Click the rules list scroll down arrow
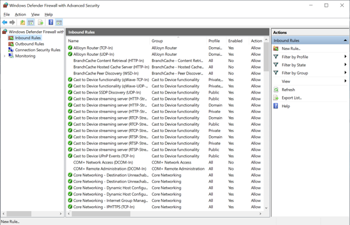350x225 pixels. coord(266,208)
